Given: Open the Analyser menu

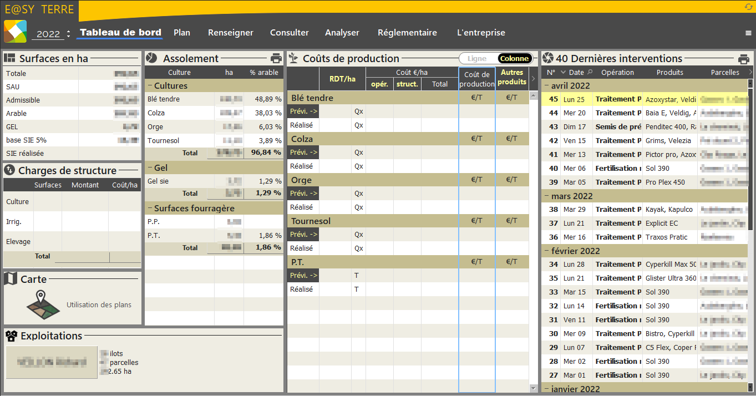Looking at the screenshot, I should (342, 33).
